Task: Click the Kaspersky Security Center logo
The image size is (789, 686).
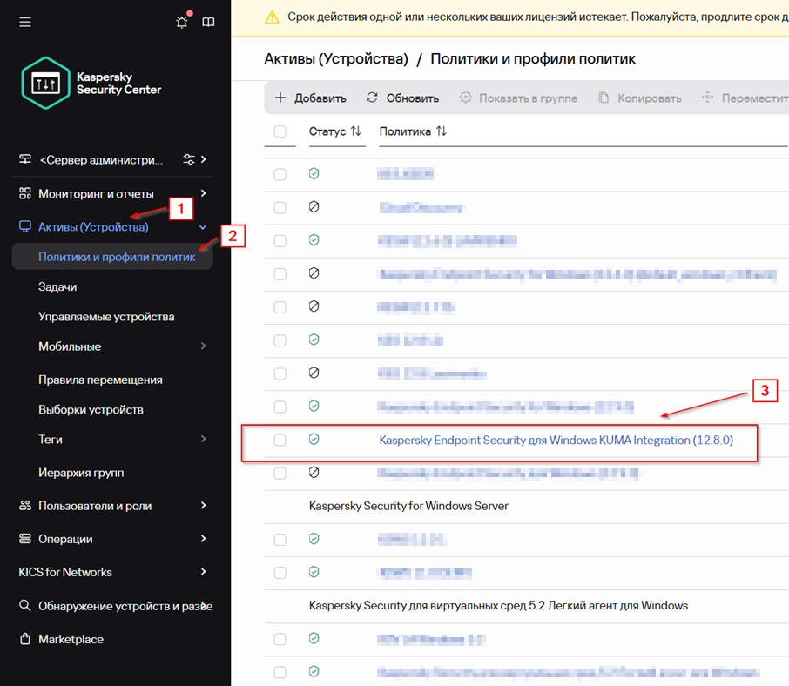Action: tap(92, 84)
